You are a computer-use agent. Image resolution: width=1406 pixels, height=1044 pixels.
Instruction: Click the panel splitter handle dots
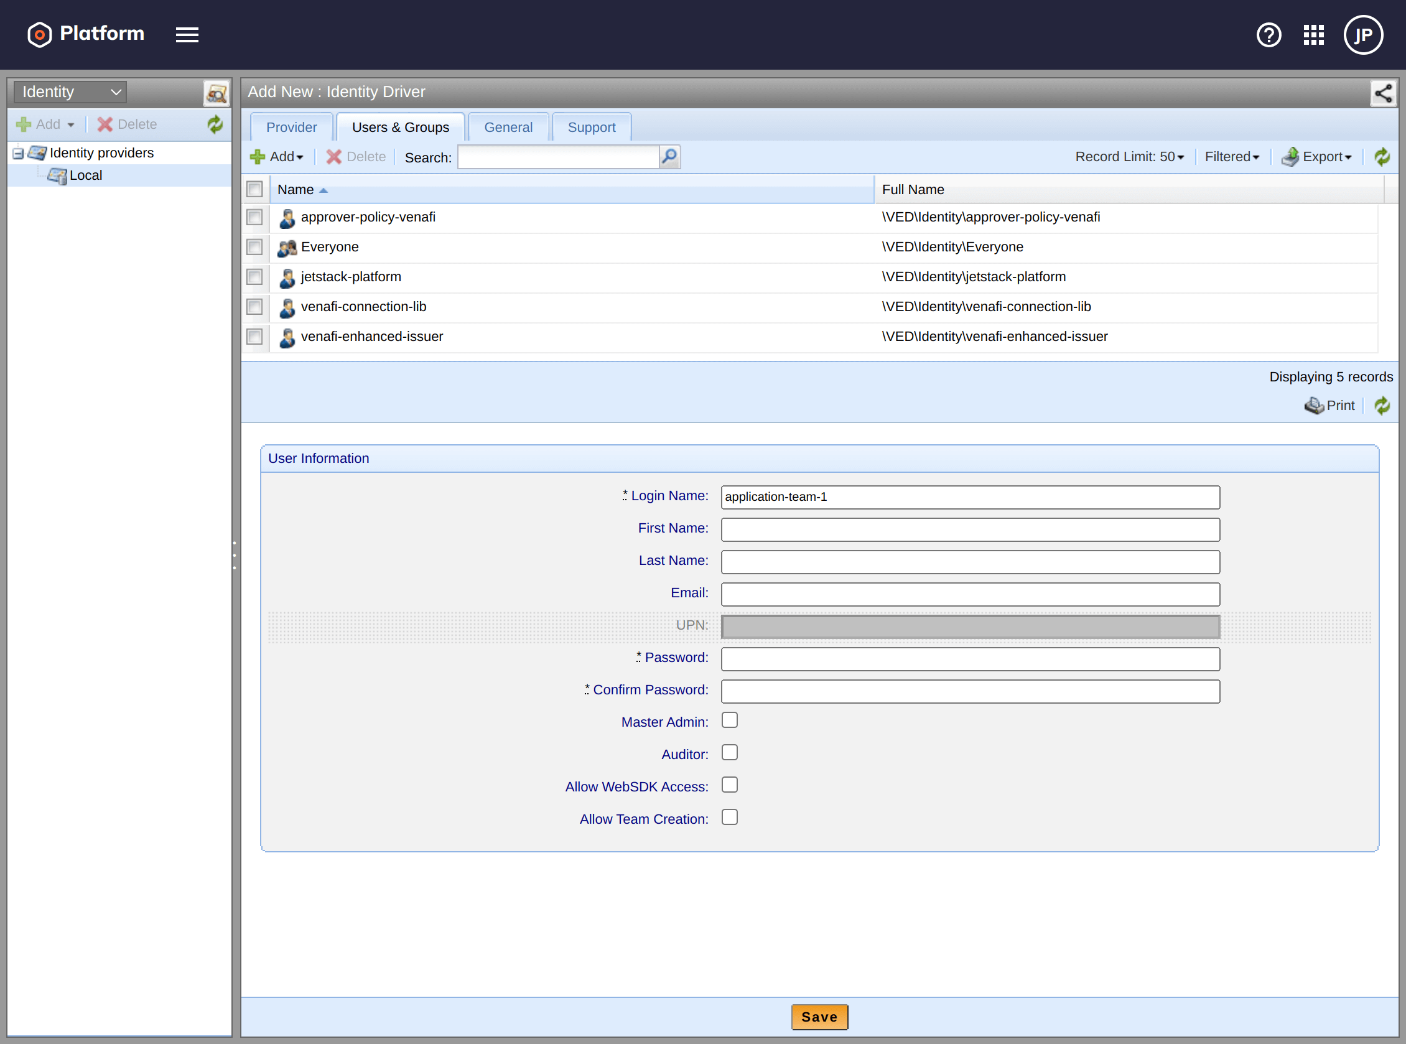pos(235,555)
